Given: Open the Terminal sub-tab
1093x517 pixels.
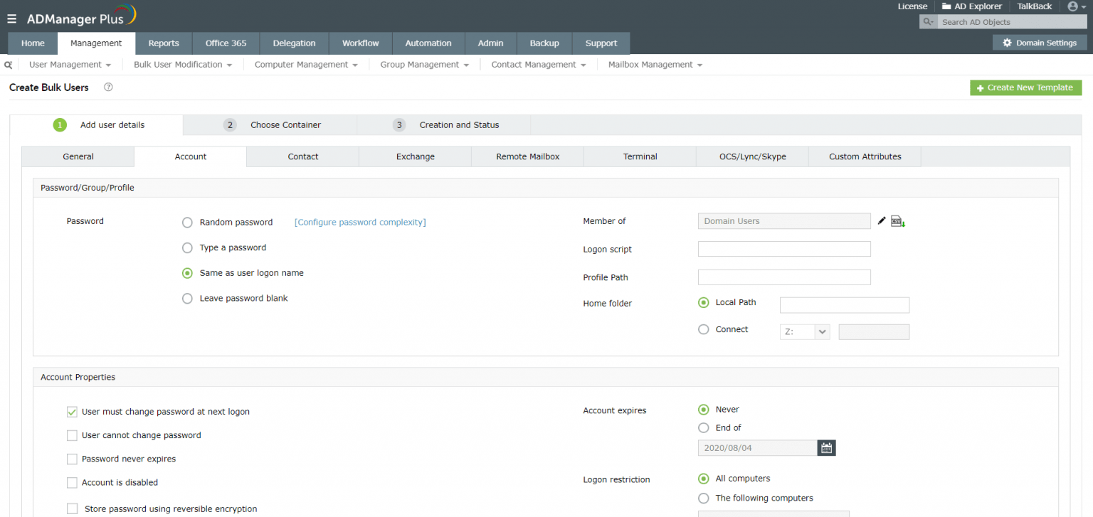Looking at the screenshot, I should pos(640,156).
